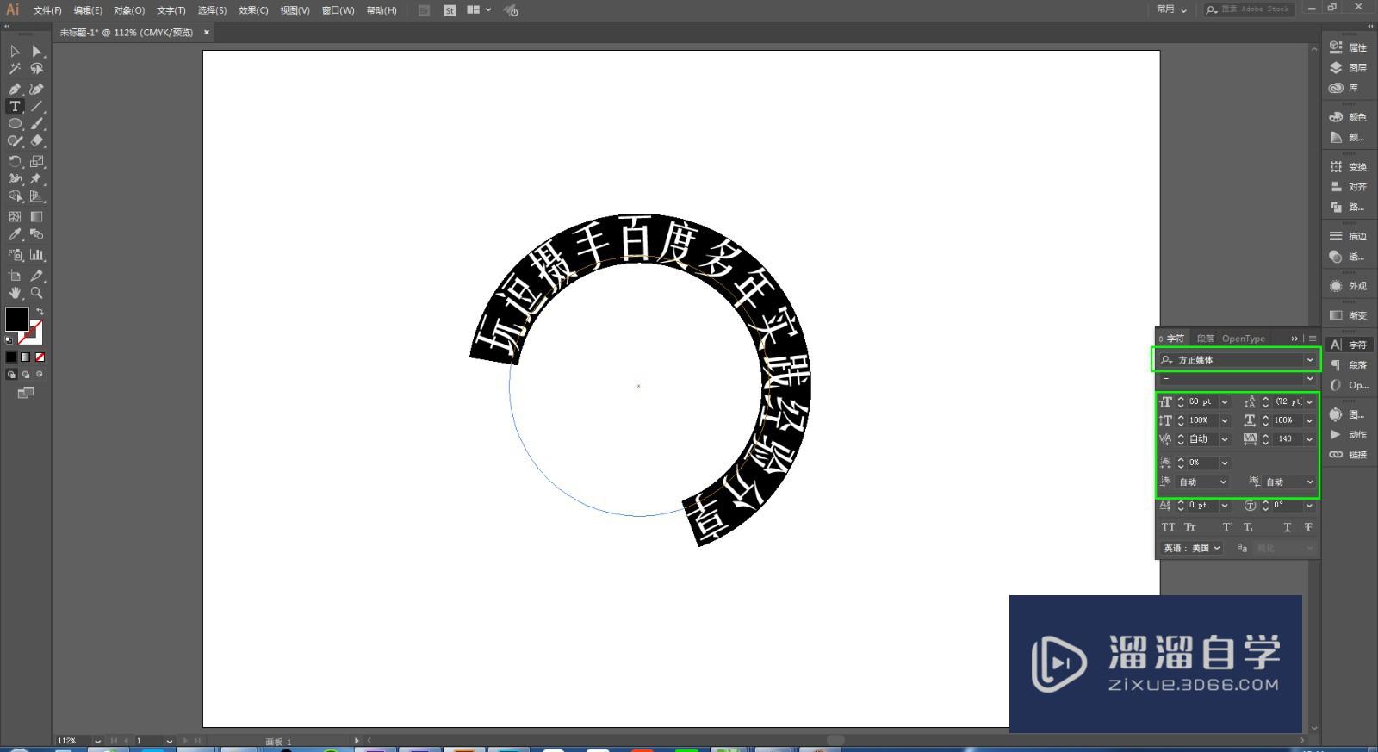Viewport: 1378px width, 752px height.
Task: Toggle Small Caps Tr style
Action: pos(1189,527)
